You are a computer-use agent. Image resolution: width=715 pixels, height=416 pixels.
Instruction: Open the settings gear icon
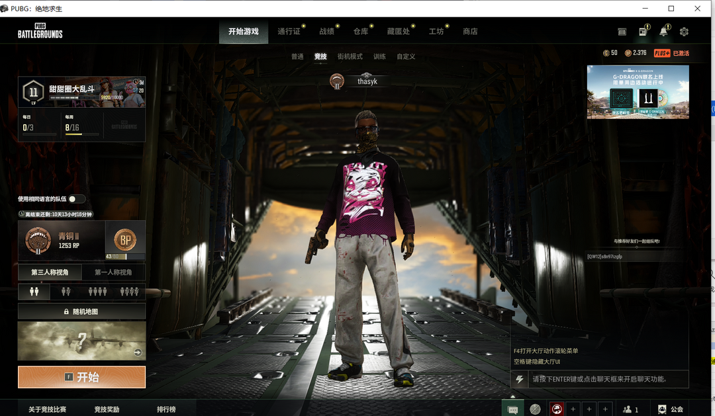(683, 32)
